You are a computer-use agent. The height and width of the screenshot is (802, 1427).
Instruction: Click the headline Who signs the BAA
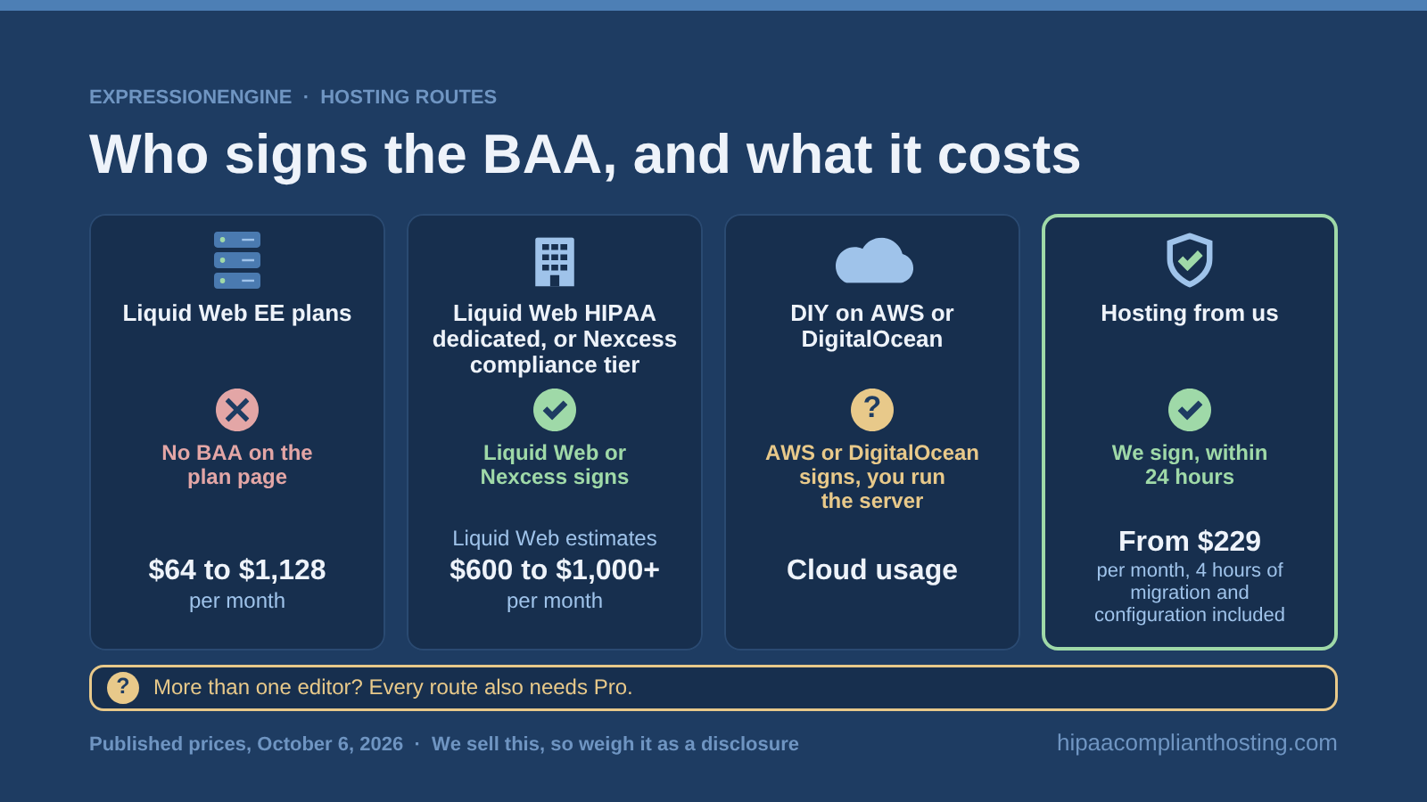click(x=585, y=154)
